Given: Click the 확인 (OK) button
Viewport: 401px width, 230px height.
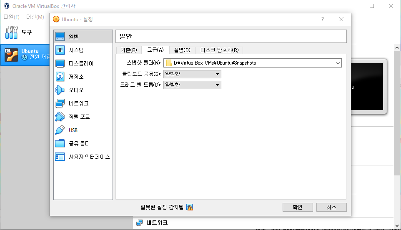Looking at the screenshot, I should click(x=298, y=207).
